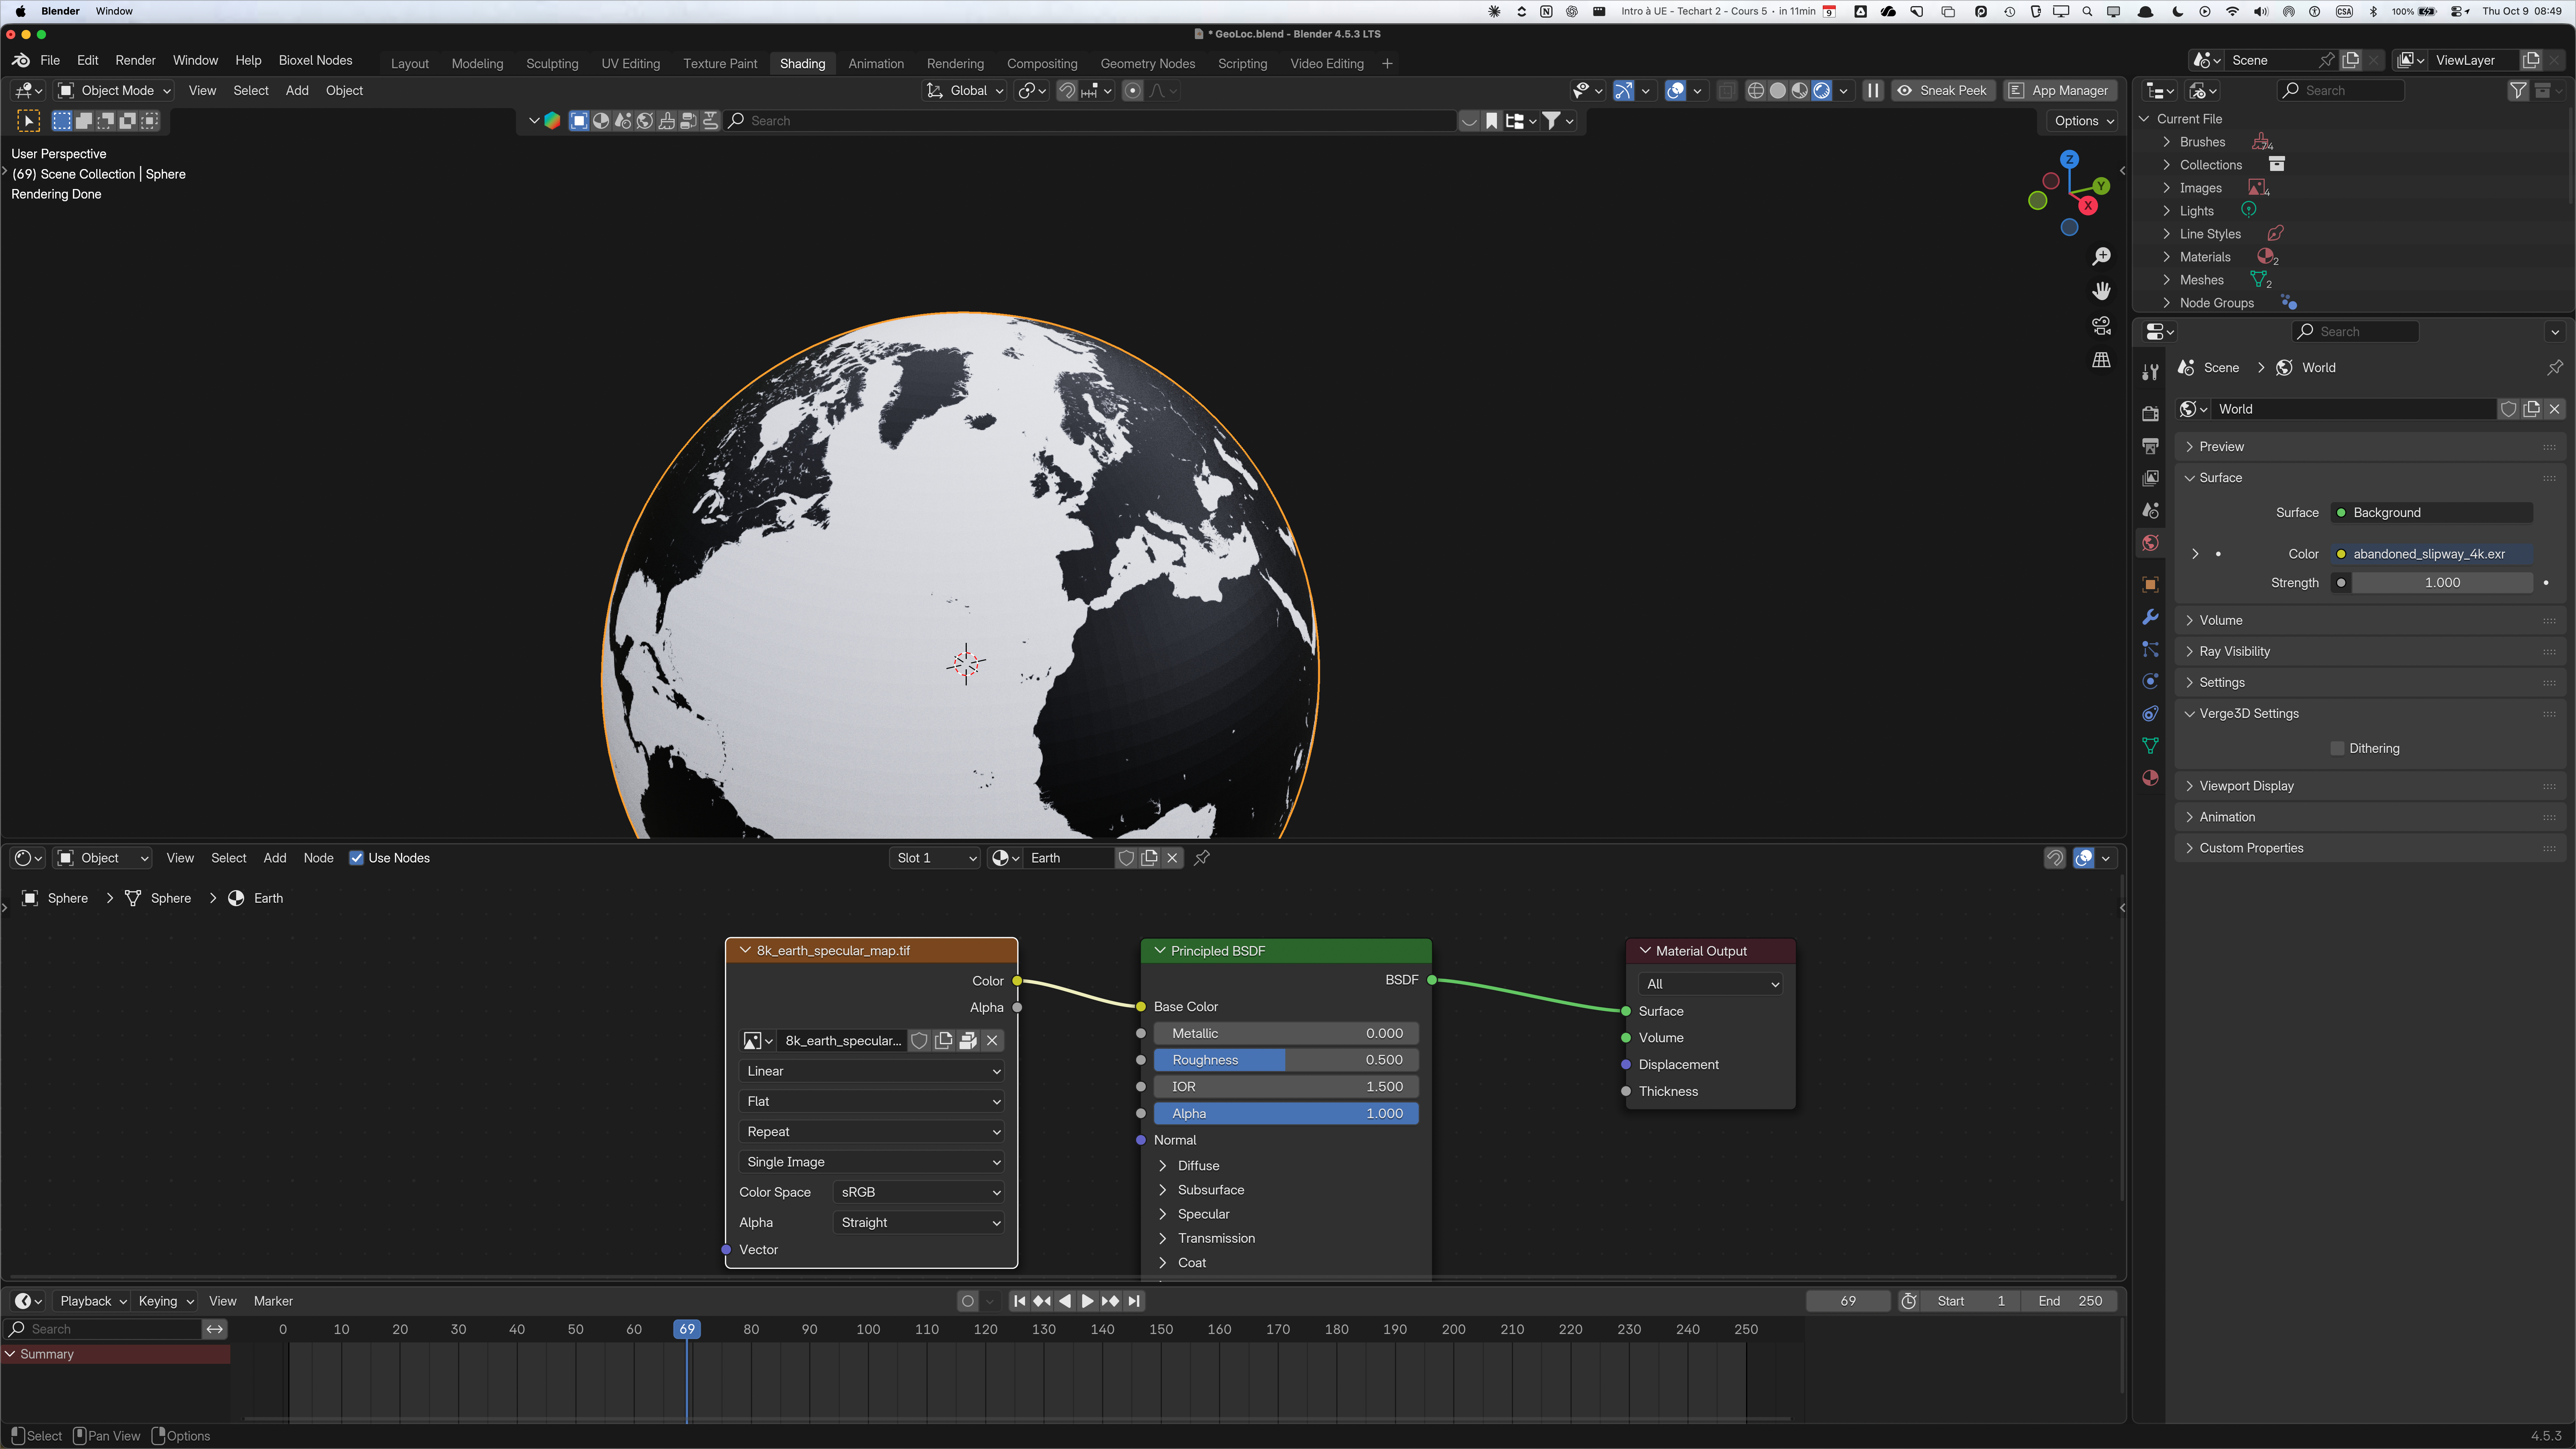Click the Background surface shader button

[2432, 513]
